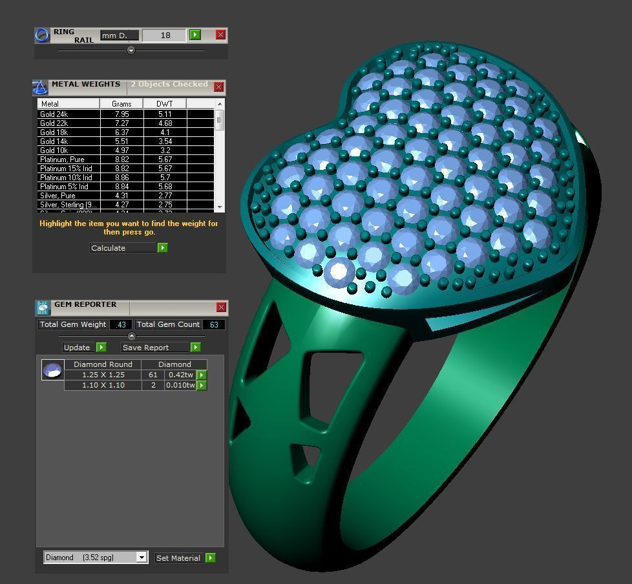Click the metal list scroll down arrow
632x584 pixels.
coord(220,207)
